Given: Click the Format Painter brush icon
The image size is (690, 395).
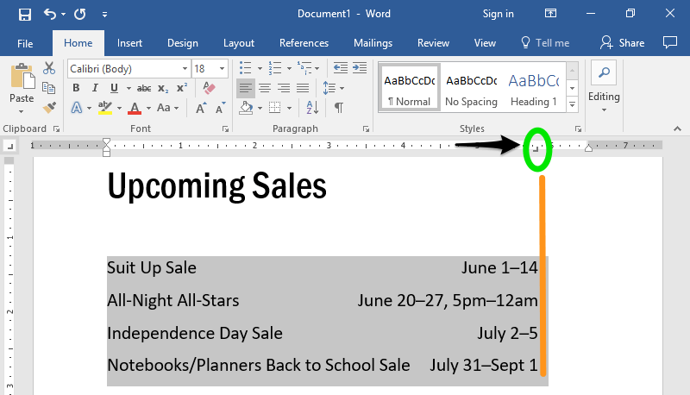Looking at the screenshot, I should coord(49,108).
